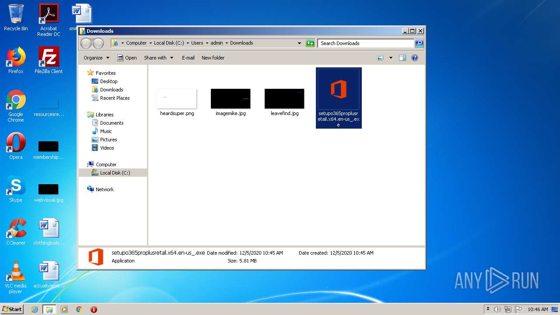Image resolution: width=560 pixels, height=315 pixels.
Task: Click Chrome icon in taskbar
Action: coord(79,309)
